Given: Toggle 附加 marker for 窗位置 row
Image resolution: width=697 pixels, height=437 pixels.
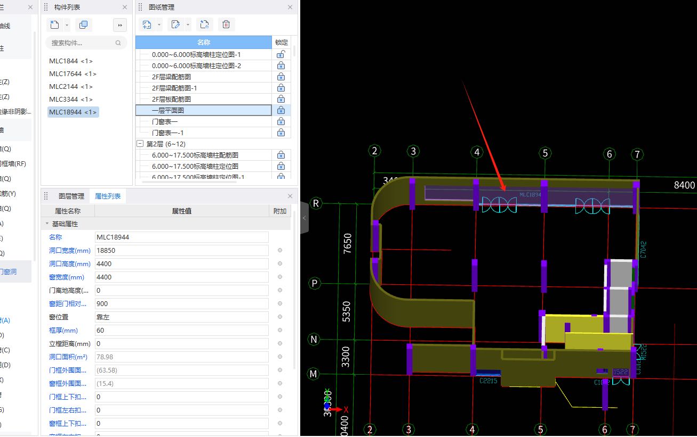Looking at the screenshot, I should (280, 317).
